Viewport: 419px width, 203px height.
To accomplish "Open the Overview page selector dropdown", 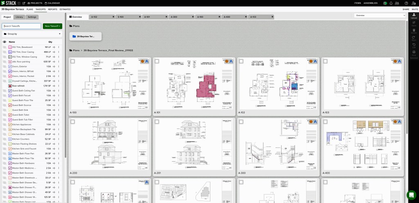I will (x=380, y=15).
